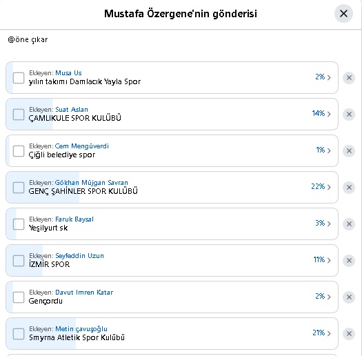
Task: Remove GENÇ ŞAHİNLER SPOR KULÜBÜ option
Action: 349,188
